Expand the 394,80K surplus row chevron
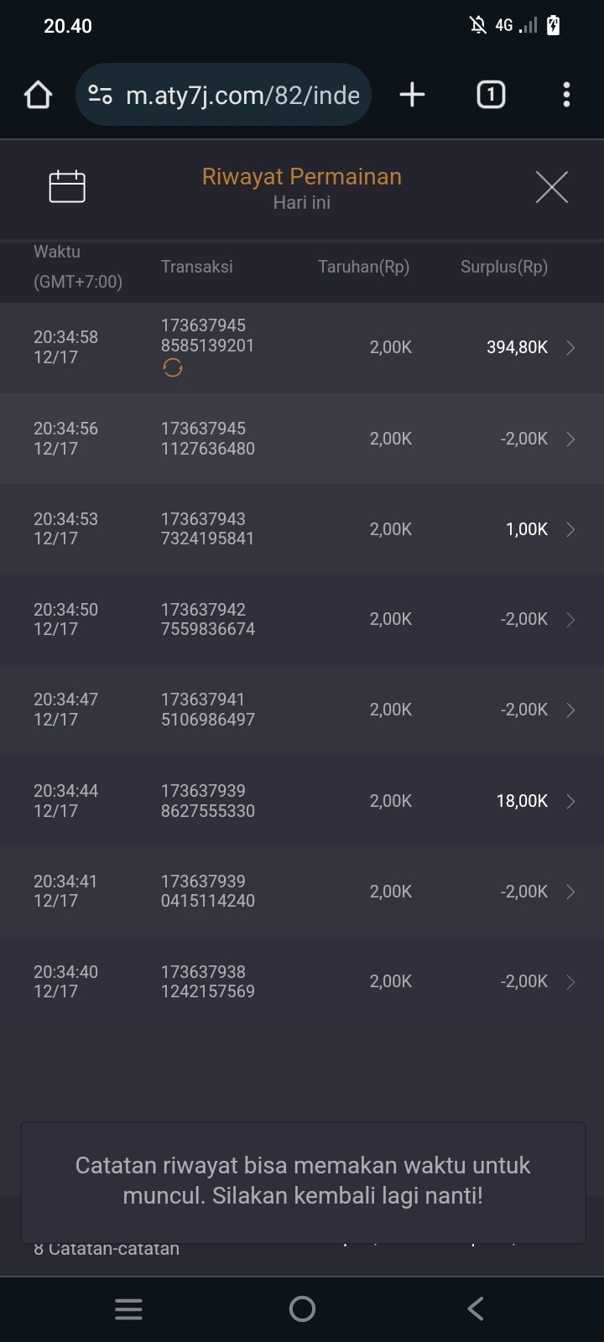604x1342 pixels. 570,348
